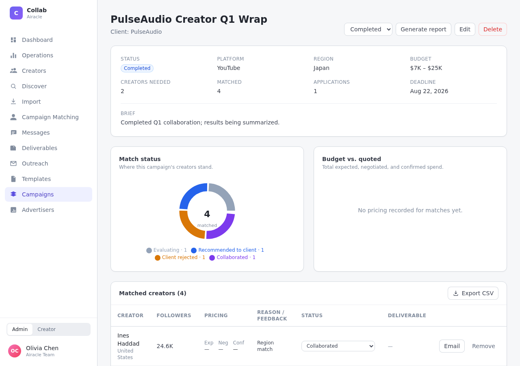The width and height of the screenshot is (520, 366).
Task: Click the Olivia Chen avatar
Action: click(15, 351)
